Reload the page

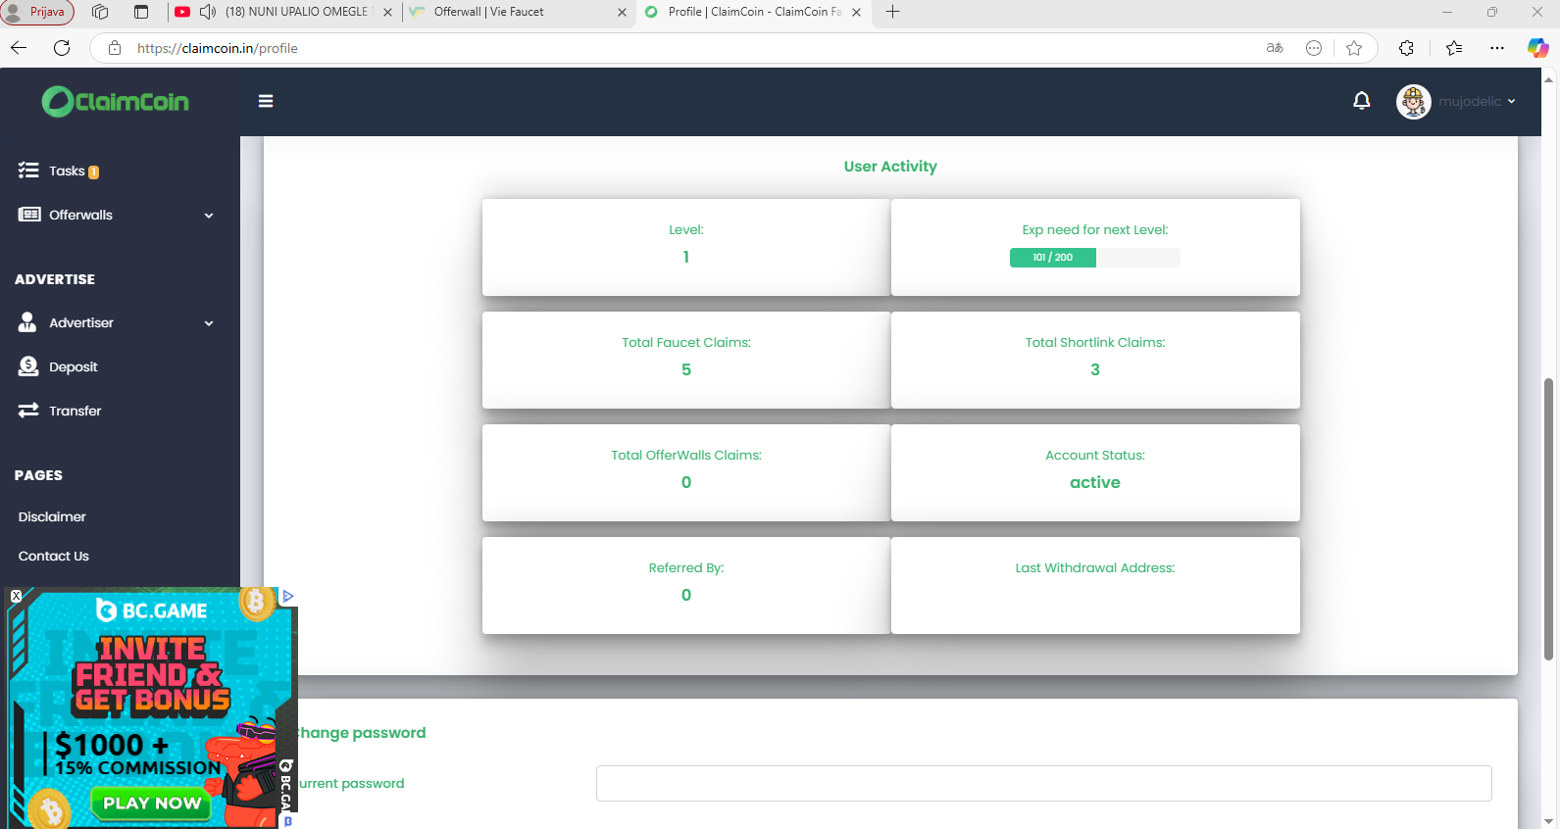(x=62, y=48)
